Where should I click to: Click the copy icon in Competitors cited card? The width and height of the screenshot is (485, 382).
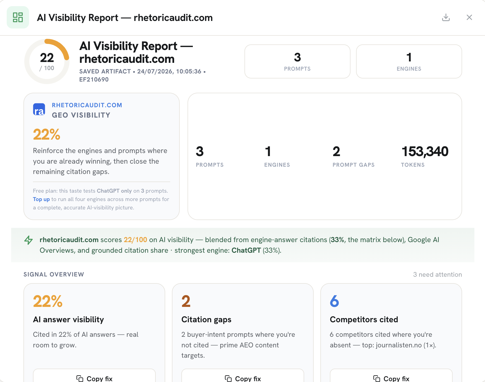pyautogui.click(x=377, y=378)
